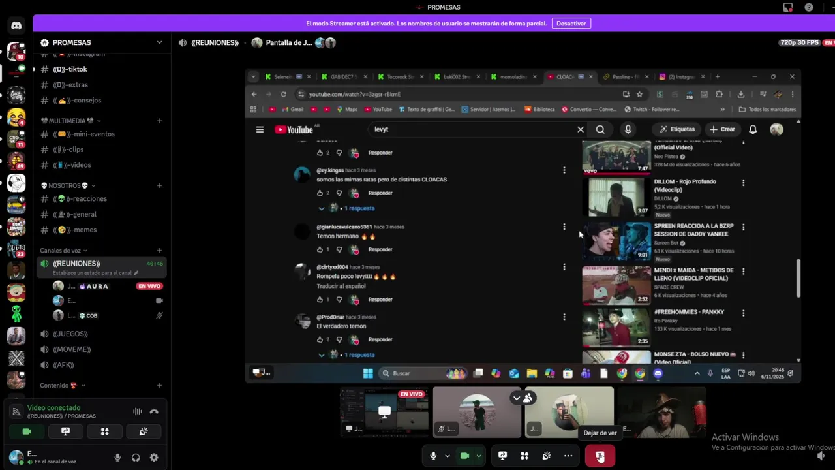The image size is (835, 470).
Task: Click the speaker icon beside REUNIONES header
Action: [183, 42]
